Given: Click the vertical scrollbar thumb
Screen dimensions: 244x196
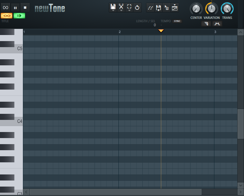Looking at the screenshot, I should [240, 124].
